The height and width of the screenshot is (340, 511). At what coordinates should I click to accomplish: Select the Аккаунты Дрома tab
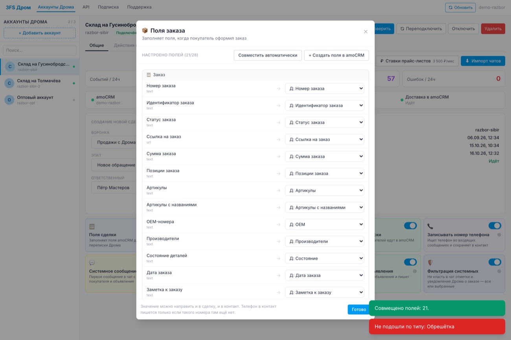pos(56,7)
